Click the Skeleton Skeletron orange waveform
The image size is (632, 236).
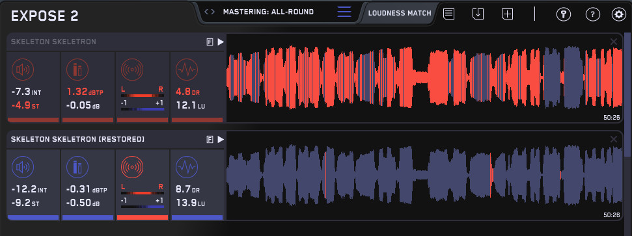click(424, 78)
